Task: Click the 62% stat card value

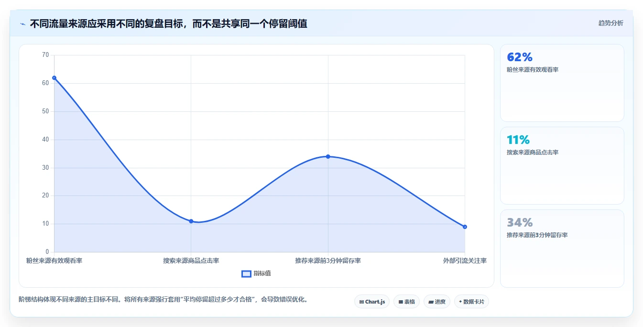Action: click(520, 57)
